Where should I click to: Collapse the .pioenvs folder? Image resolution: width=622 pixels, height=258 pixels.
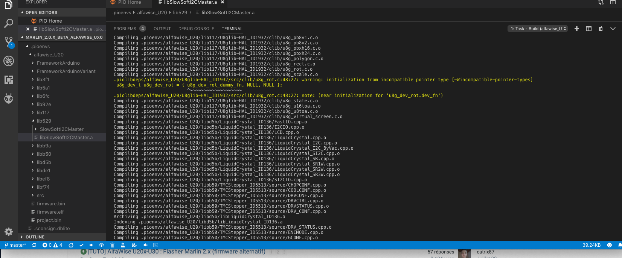(x=62, y=46)
